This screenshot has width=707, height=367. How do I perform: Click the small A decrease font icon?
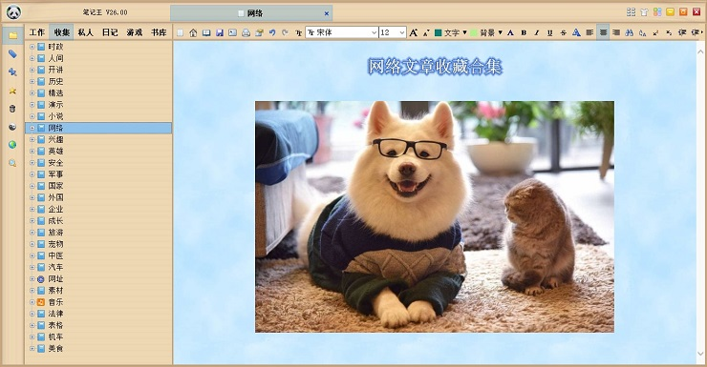(426, 33)
